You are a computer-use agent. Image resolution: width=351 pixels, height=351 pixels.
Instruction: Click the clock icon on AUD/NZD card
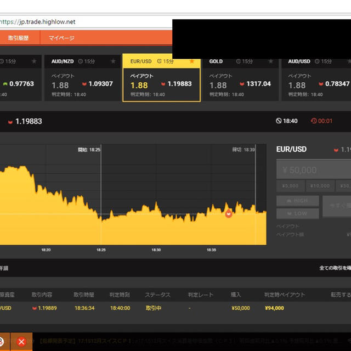81,61
